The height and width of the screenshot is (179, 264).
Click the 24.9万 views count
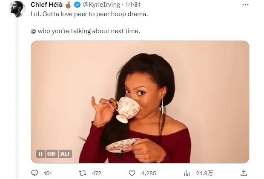tap(204, 173)
